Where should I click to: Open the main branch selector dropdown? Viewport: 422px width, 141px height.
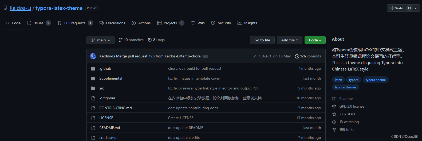coord(100,40)
